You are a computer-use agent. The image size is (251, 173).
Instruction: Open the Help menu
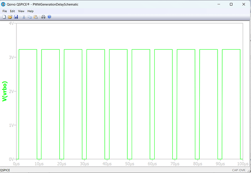[31, 11]
